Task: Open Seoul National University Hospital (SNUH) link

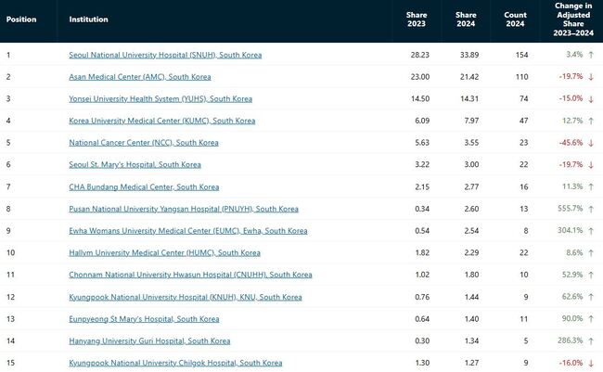Action: tap(165, 55)
